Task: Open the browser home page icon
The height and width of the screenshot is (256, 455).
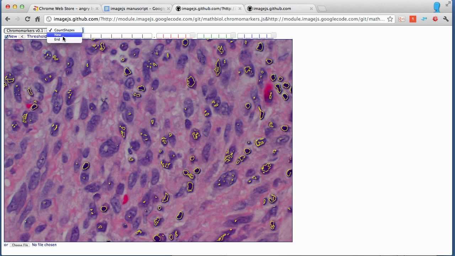Action: 37,19
